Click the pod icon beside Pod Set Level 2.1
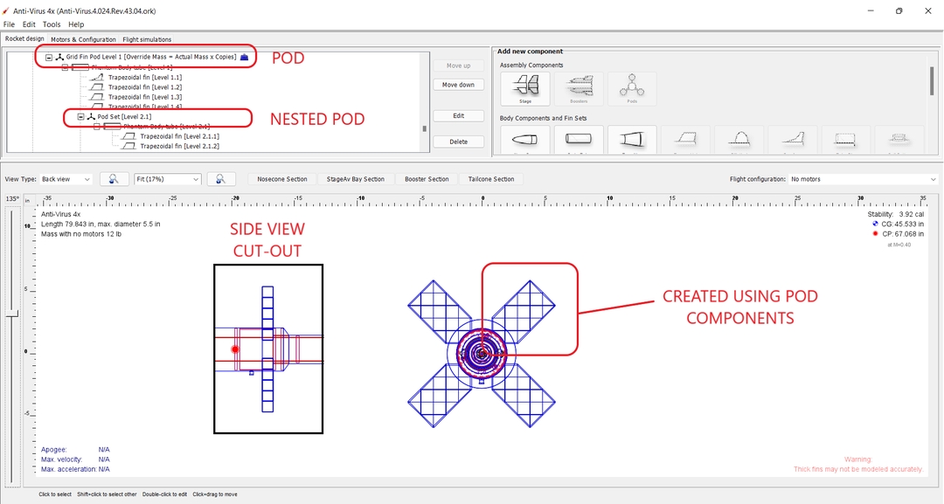 (x=91, y=117)
